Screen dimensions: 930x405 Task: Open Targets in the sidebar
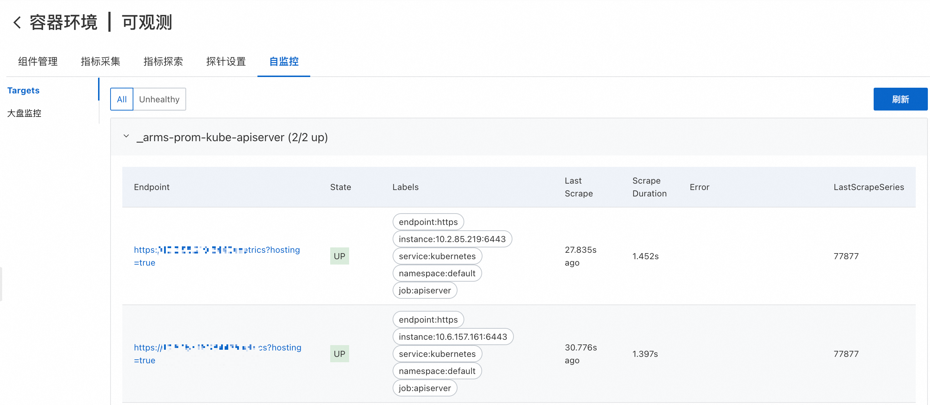point(24,90)
